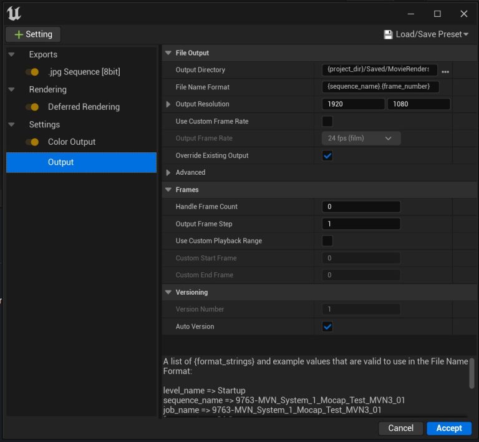The image size is (479, 442).
Task: Enable the Use Custom Frame Rate checkbox
Action: point(327,121)
